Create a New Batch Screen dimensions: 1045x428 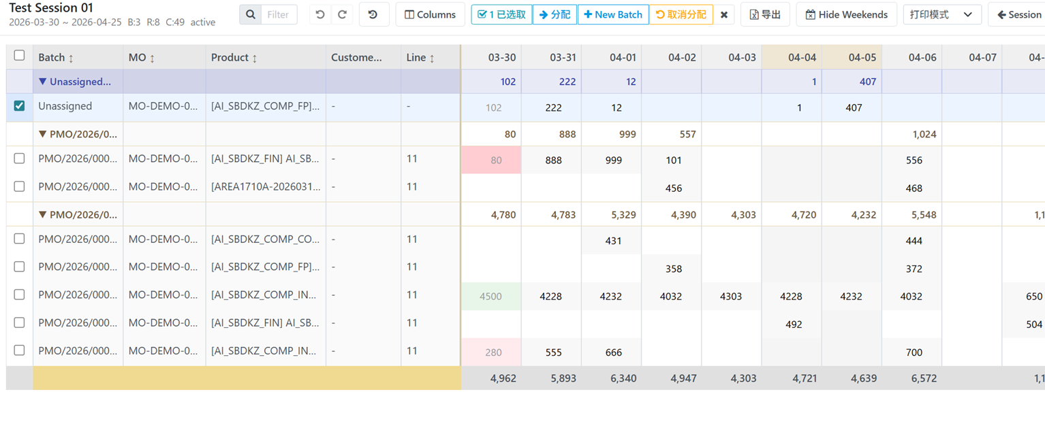point(613,14)
